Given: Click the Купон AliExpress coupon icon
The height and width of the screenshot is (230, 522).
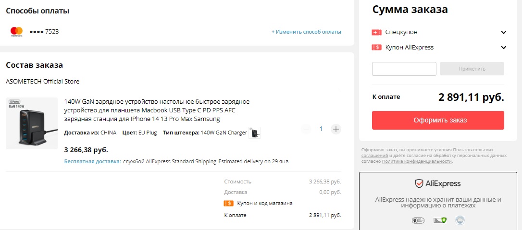Looking at the screenshot, I should point(376,48).
